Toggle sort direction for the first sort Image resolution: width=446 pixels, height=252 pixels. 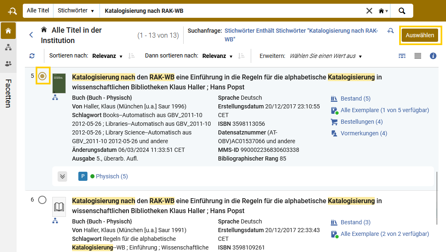(131, 56)
